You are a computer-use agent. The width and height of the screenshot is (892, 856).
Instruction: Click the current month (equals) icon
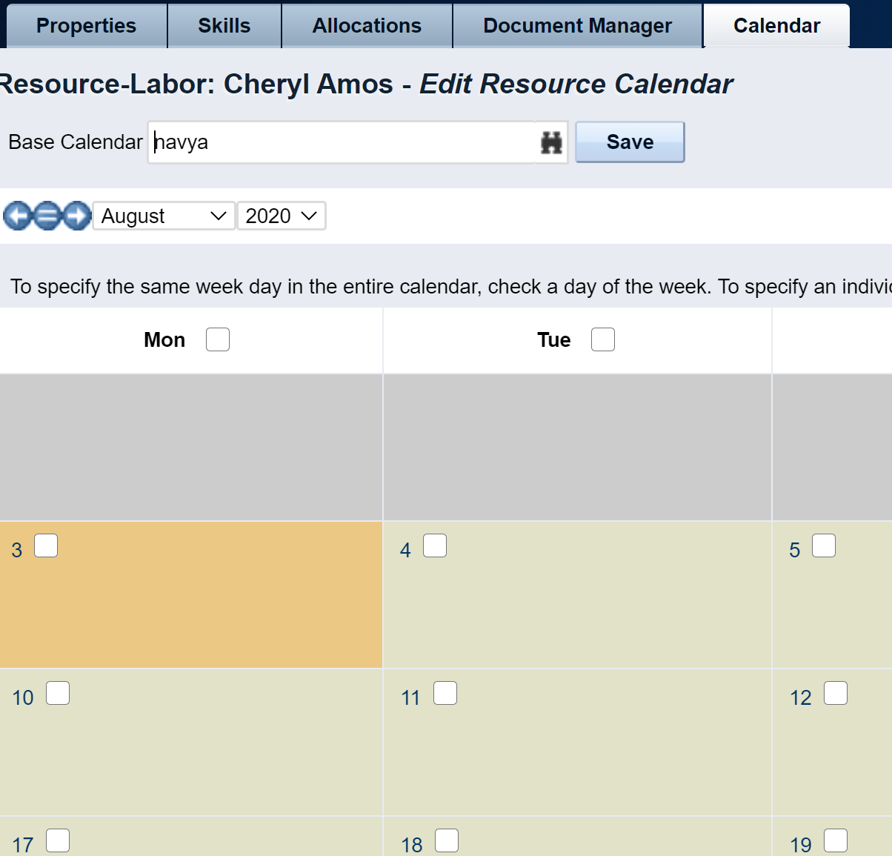coord(47,216)
